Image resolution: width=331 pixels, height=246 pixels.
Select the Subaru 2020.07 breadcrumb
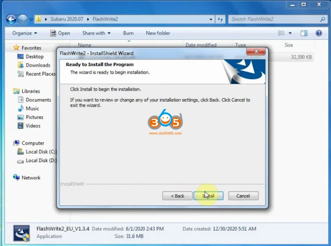click(x=67, y=19)
